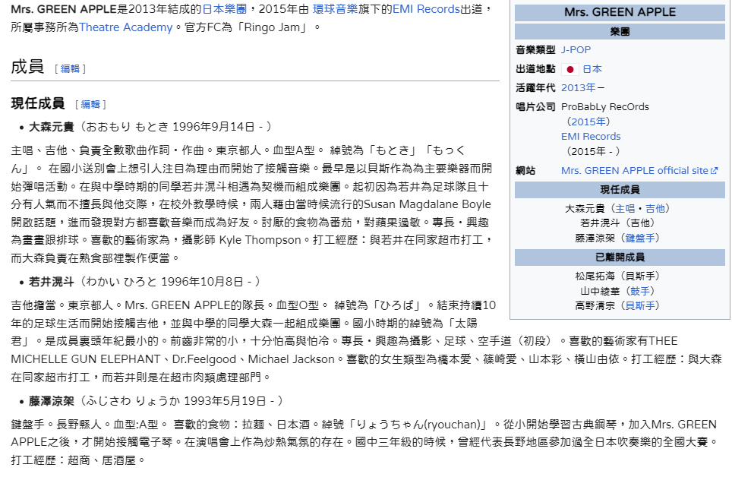Click the Dr.Feelgood text
Screen dimensions: 732x477
click(x=204, y=359)
